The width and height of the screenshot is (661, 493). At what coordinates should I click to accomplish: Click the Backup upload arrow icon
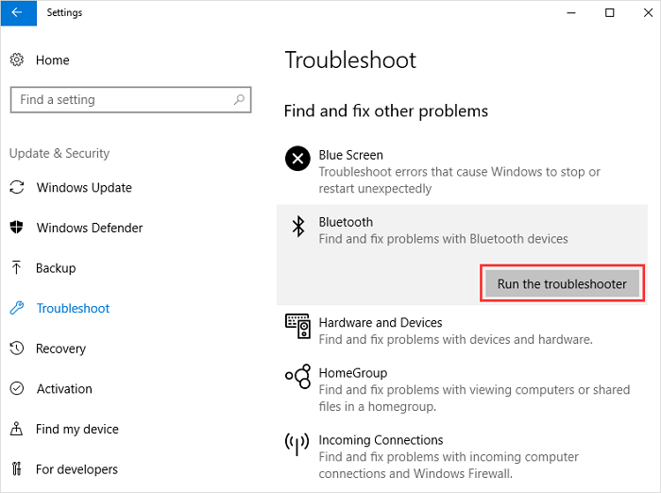click(17, 268)
